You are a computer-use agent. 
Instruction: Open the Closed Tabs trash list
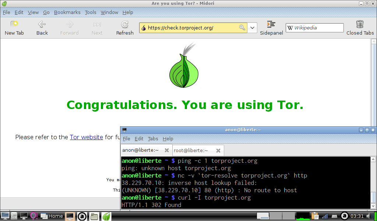point(360,28)
